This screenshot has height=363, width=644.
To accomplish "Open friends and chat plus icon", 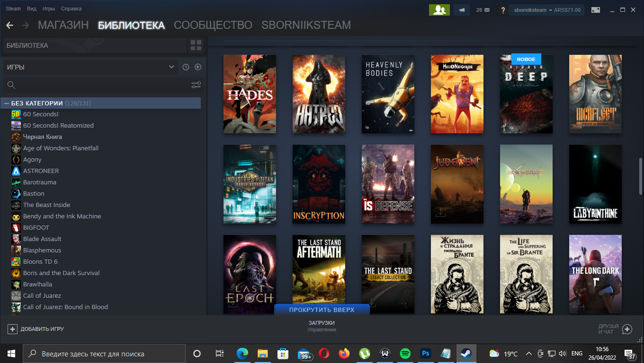I will pos(627,329).
